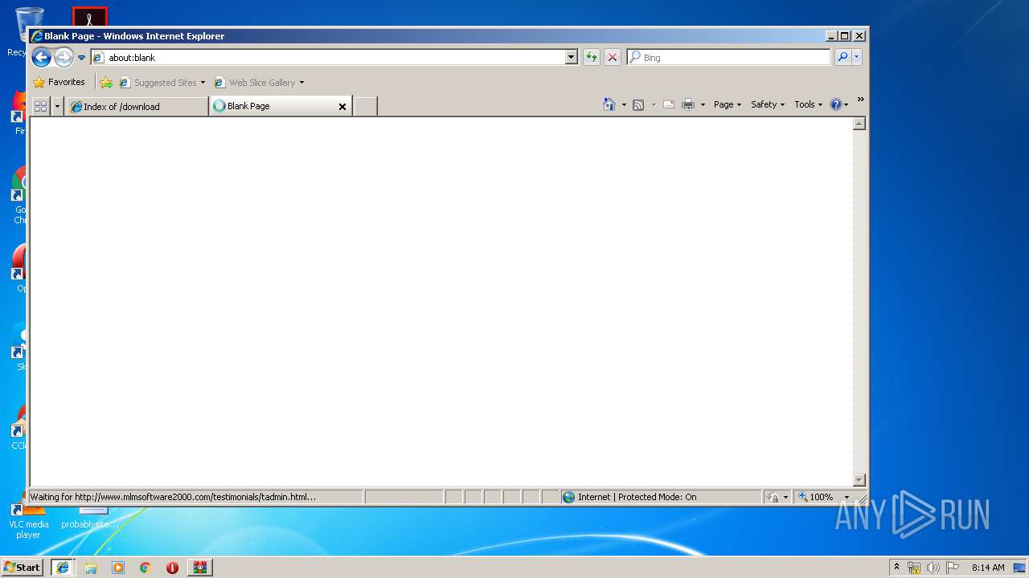1029x578 pixels.
Task: Click the vertical scrollbar up arrow
Action: coord(859,124)
